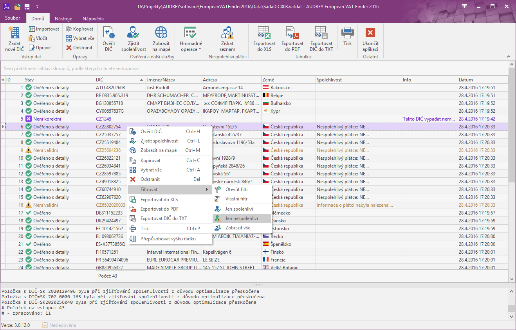Export table using Exportovat do XLS icon
The height and width of the screenshot is (330, 516).
264,33
